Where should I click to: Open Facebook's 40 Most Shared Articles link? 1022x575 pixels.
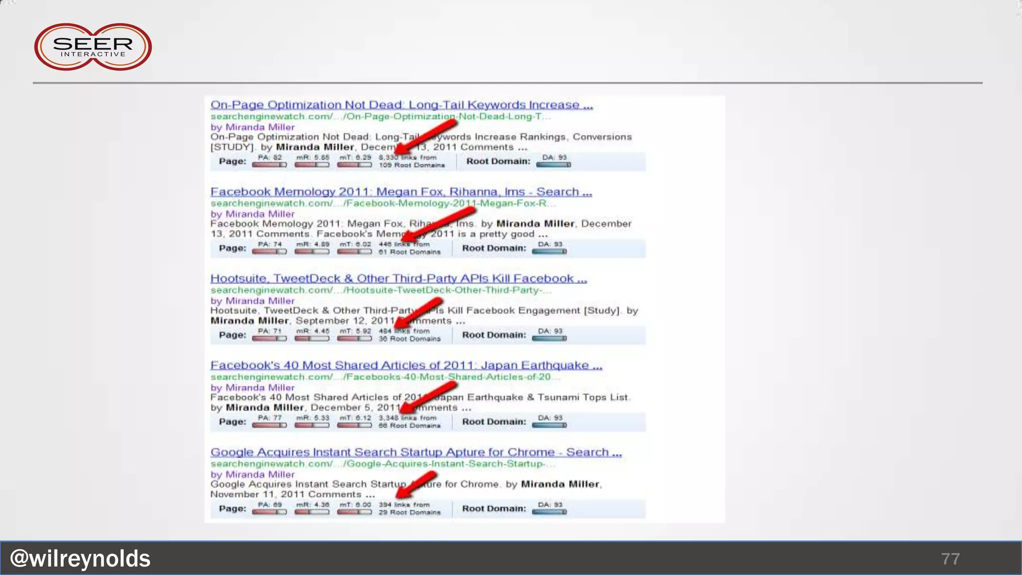point(406,365)
